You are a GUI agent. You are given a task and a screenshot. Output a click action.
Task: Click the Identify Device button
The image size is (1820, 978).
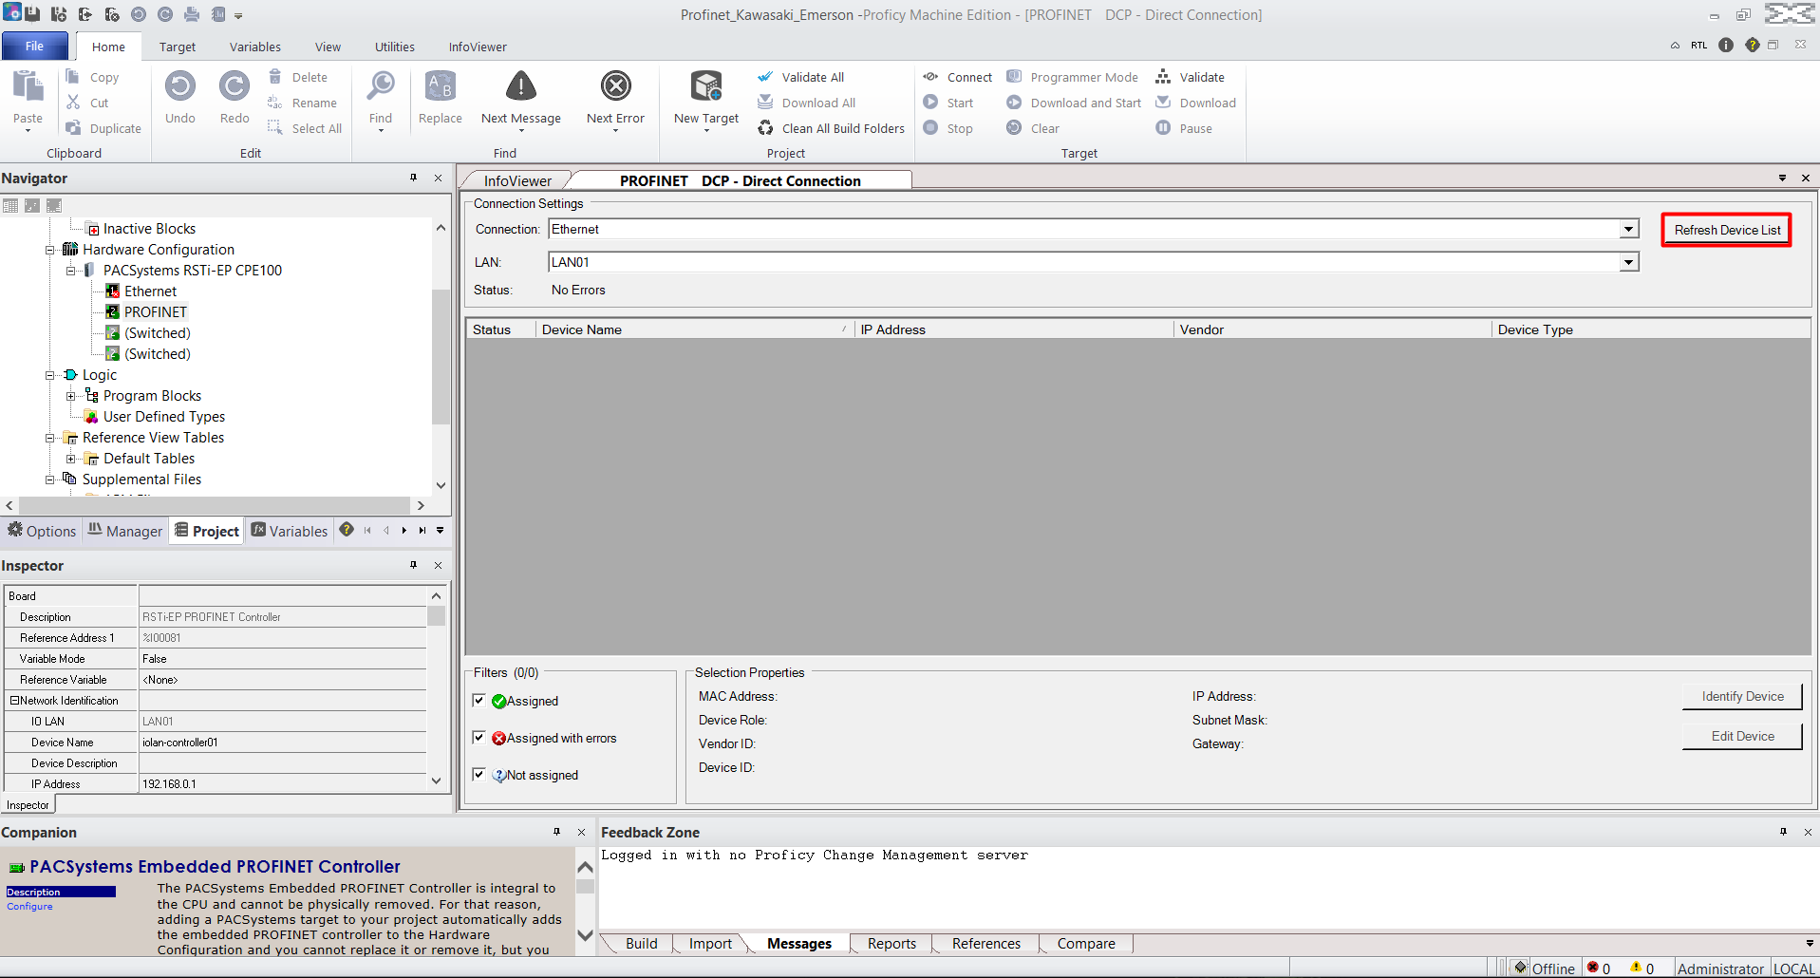1742,696
